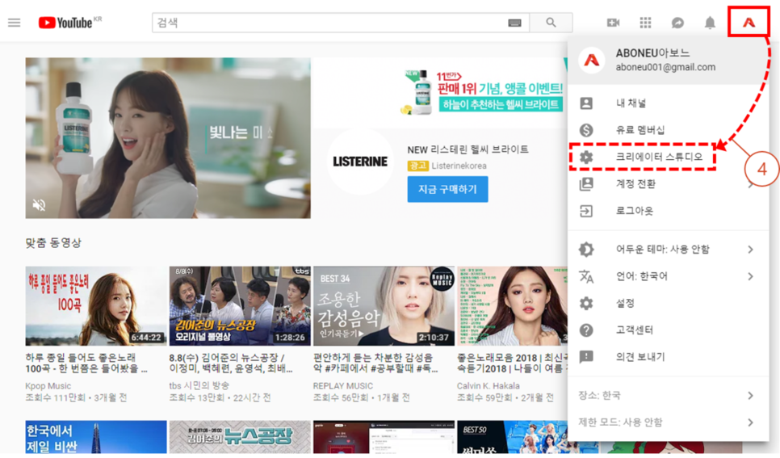Open the on-screen keyboard icon in search
This screenshot has height=458, width=780.
coord(514,23)
